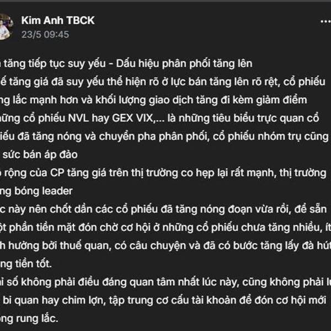Click the line mentioning 'thuế quan'

[165, 245]
